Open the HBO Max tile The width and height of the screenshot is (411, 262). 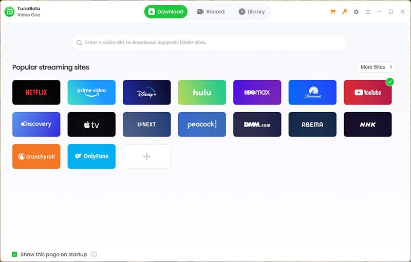[257, 93]
